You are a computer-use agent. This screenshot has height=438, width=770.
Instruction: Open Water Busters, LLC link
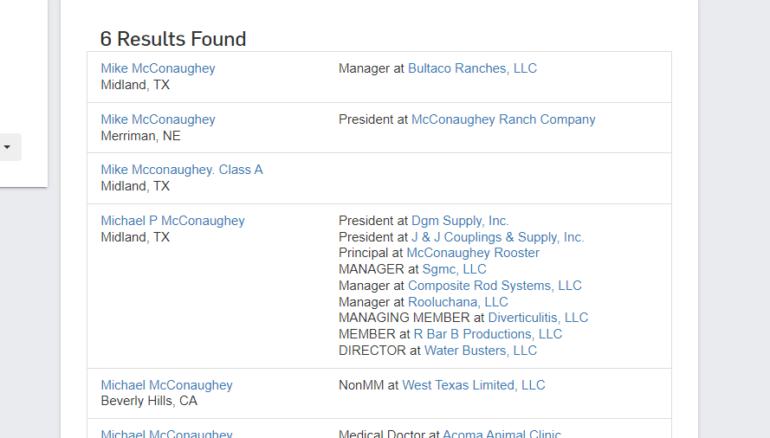coord(480,350)
